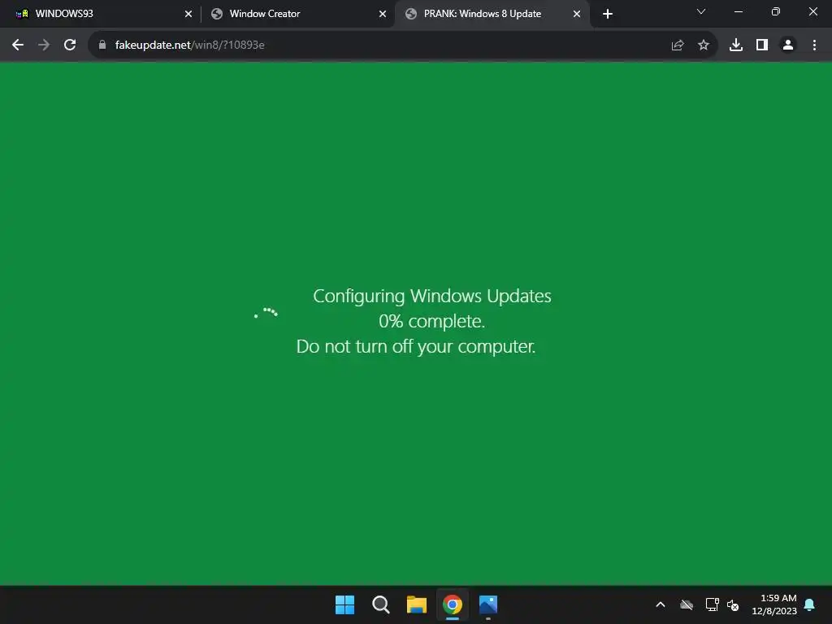Open network status tray icon
The width and height of the screenshot is (832, 624).
[x=712, y=604]
